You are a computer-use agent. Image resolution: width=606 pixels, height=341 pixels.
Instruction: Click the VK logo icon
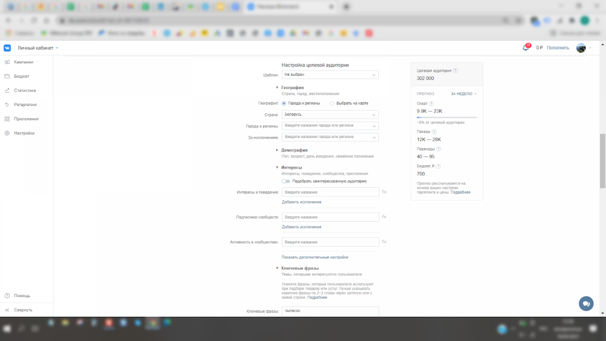(x=8, y=48)
